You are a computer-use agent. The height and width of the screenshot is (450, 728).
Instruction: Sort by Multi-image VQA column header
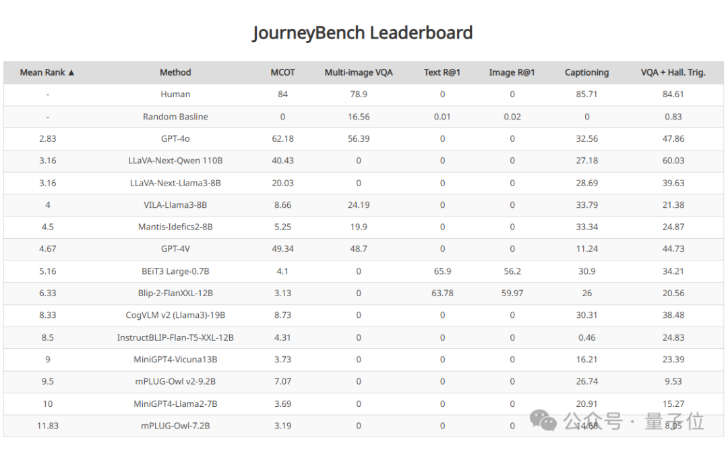pyautogui.click(x=359, y=72)
